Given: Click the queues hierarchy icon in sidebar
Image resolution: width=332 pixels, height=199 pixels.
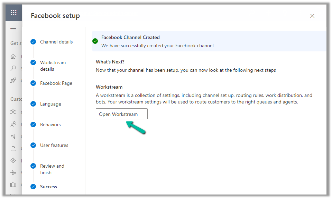Looking at the screenshot, I should 13,136.
